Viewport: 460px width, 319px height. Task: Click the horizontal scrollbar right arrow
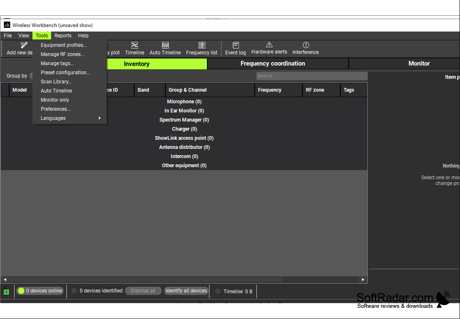pyautogui.click(x=363, y=280)
